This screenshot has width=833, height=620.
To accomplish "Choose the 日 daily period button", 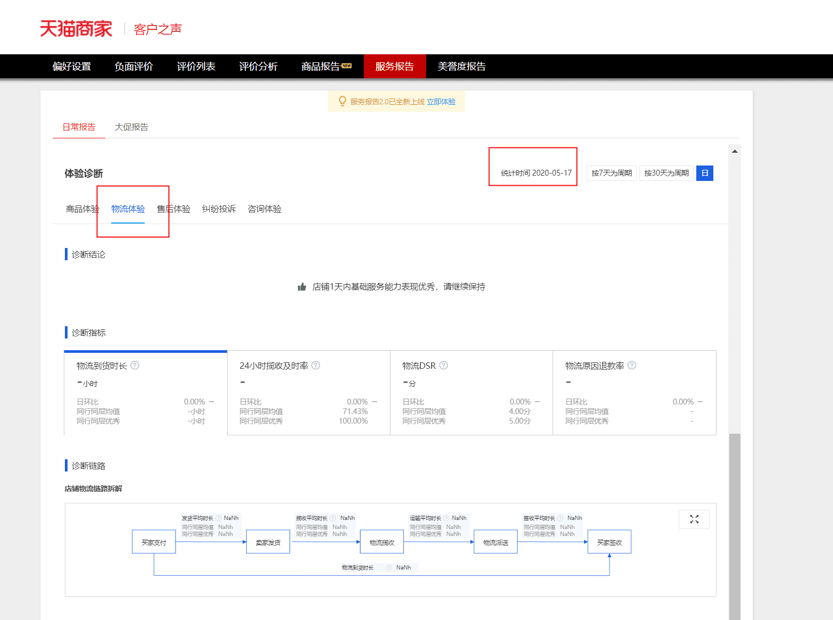I will pos(705,173).
